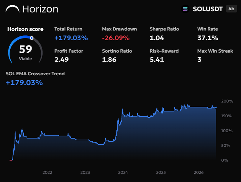The width and height of the screenshot is (241, 182).
Task: Click the 2024 x-axis label
Action: coord(123,172)
